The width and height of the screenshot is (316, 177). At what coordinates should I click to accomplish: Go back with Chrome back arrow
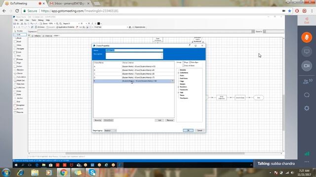4,11
